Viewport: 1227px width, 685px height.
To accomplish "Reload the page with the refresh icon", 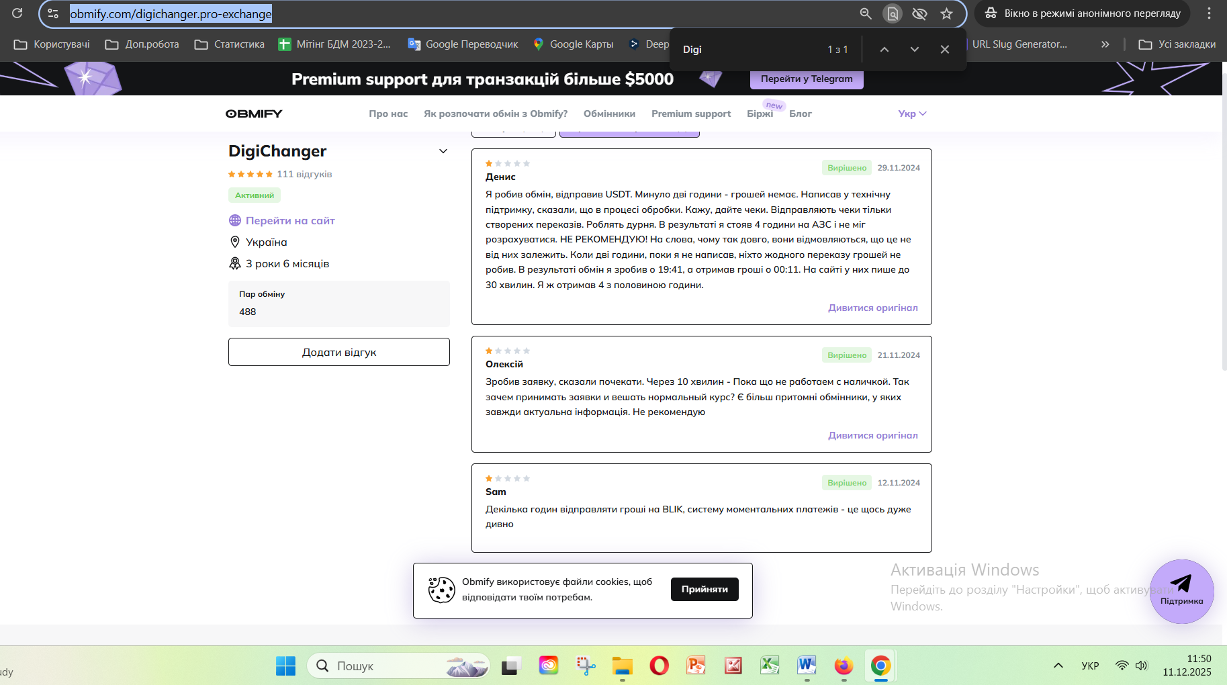I will coord(17,13).
